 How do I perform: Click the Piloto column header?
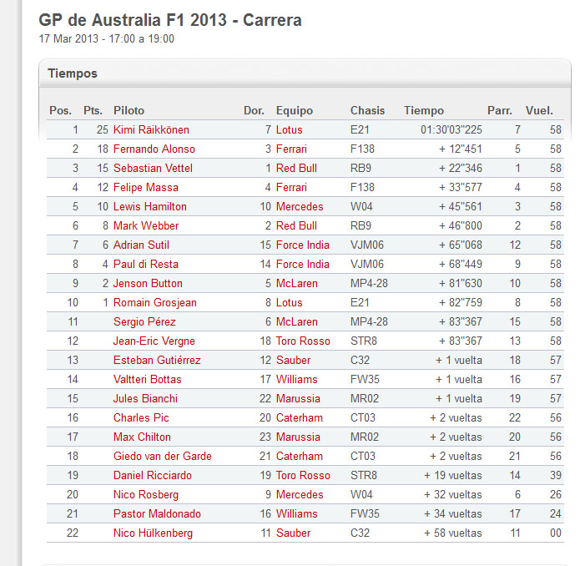[129, 111]
